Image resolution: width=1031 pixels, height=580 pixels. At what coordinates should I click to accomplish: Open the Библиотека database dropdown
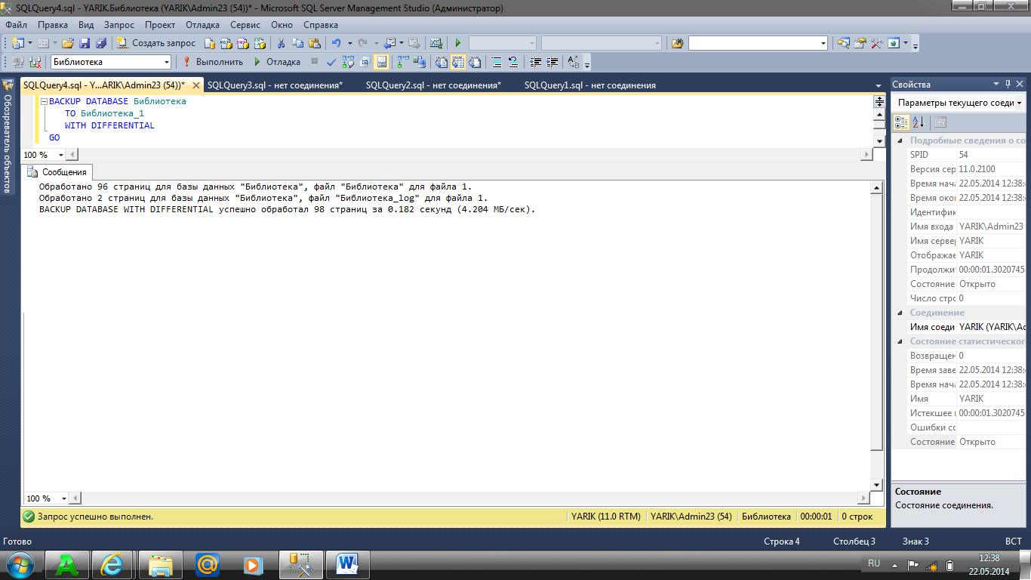click(x=166, y=62)
